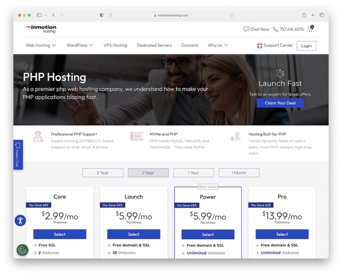The image size is (342, 276).
Task: Click the NVMe and PHP heading
Action: pos(164,134)
